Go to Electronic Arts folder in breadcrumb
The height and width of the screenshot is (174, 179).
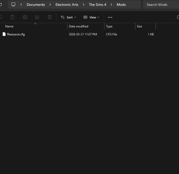(x=67, y=5)
